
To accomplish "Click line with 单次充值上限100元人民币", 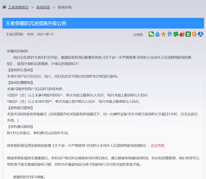I will click(74, 102).
